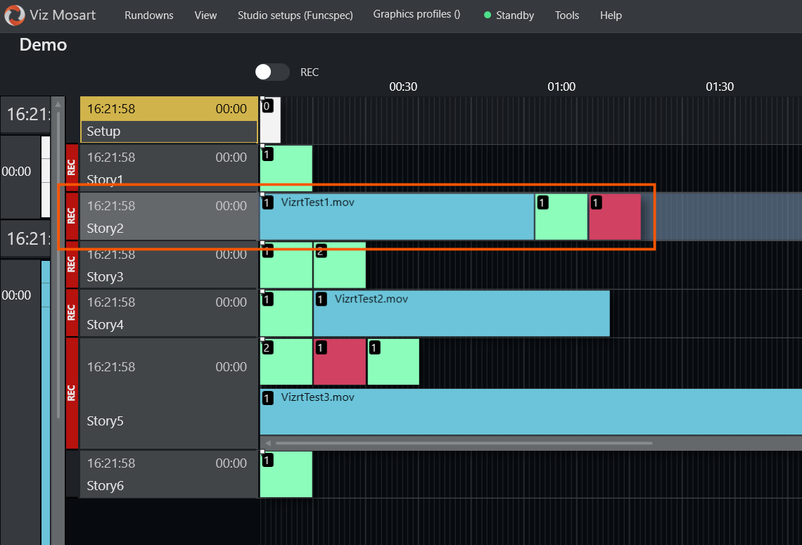Toggle the REC badge on the Story2 row

[x=71, y=217]
